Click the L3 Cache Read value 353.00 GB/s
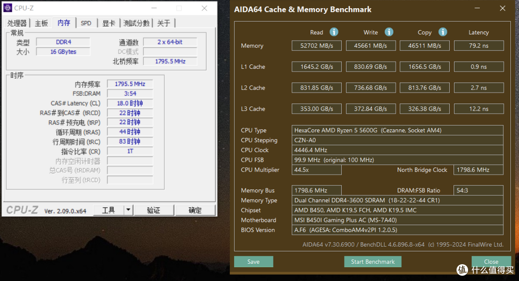Viewport: 519px width, 281px height. pos(316,109)
